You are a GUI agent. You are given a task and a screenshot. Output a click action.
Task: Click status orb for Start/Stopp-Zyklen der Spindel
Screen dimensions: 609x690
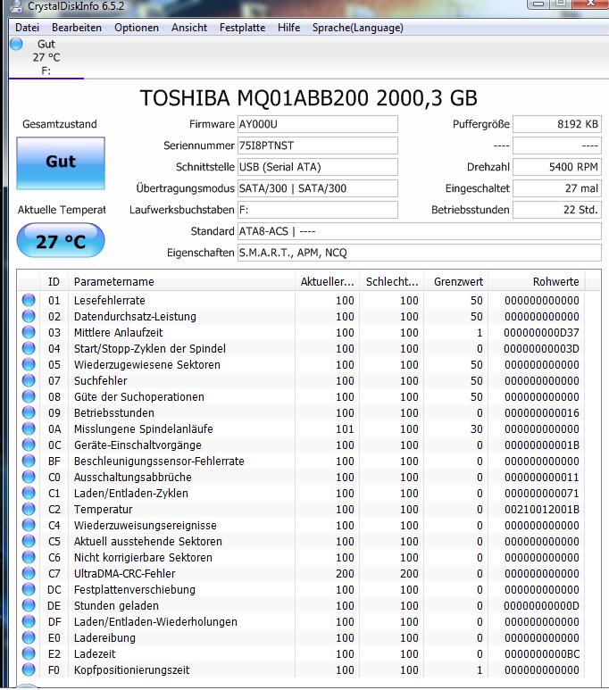[x=29, y=348]
